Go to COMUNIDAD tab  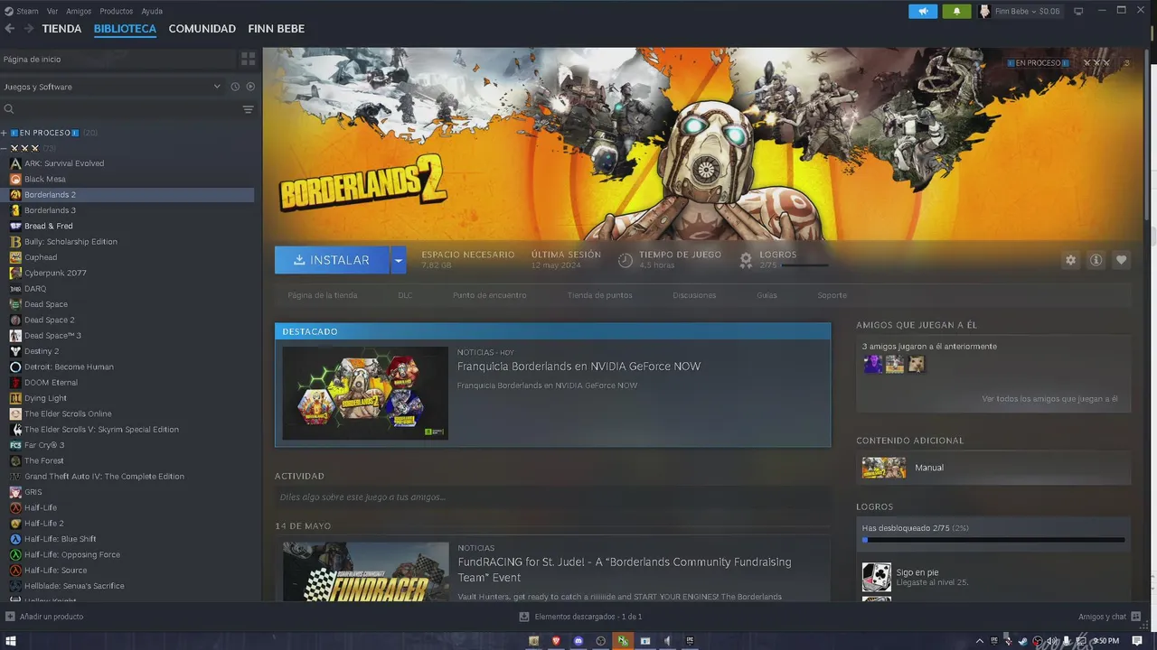[x=202, y=29]
